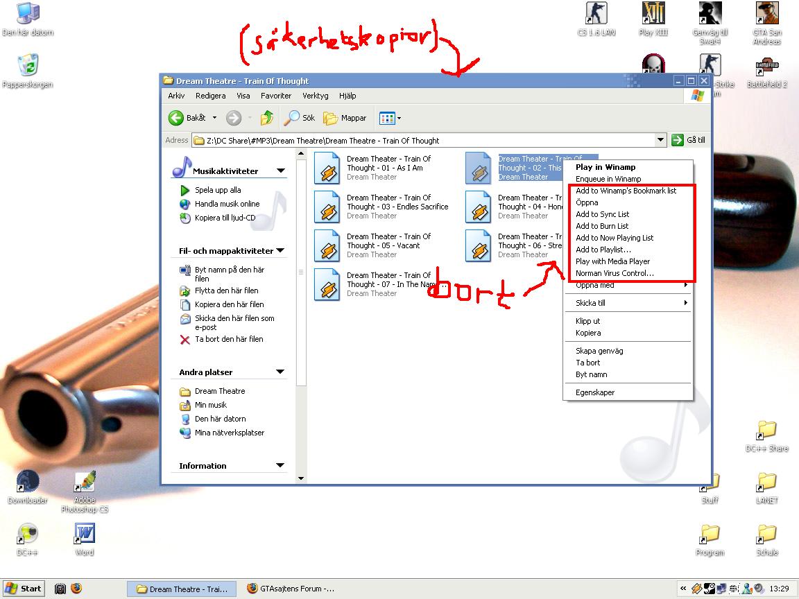Expand the Information panel
Screen dimensions: 799x599
280,466
